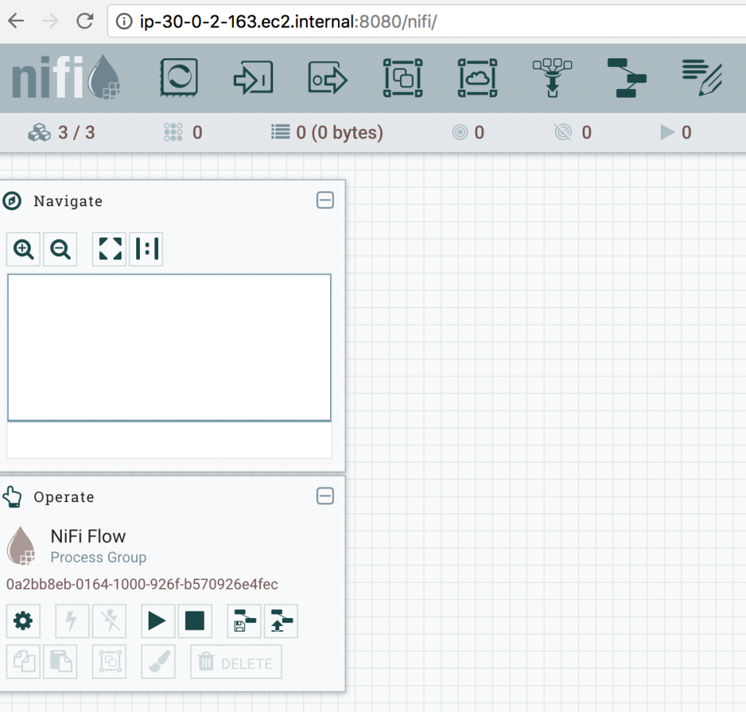Stop the flow with the stop button

pos(195,621)
